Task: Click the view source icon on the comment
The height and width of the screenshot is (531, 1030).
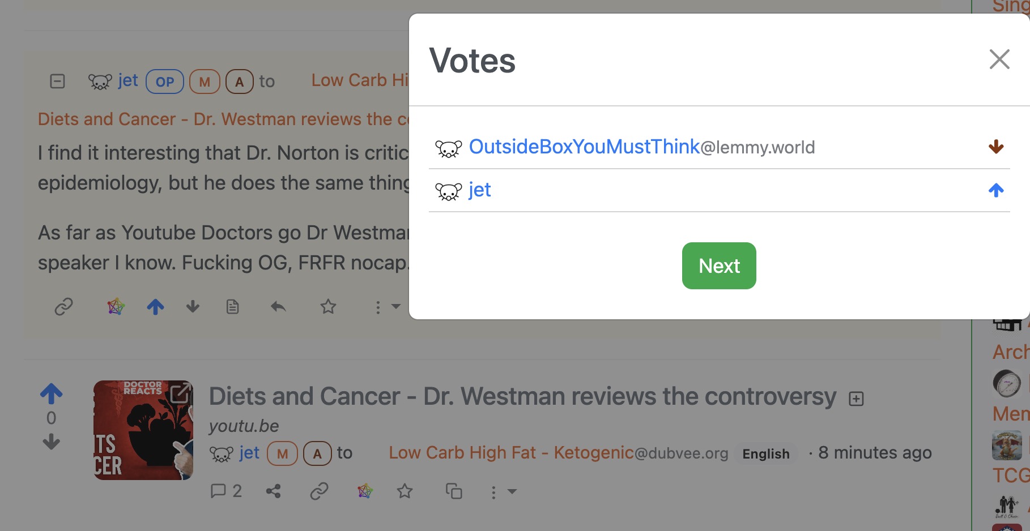Action: tap(233, 307)
